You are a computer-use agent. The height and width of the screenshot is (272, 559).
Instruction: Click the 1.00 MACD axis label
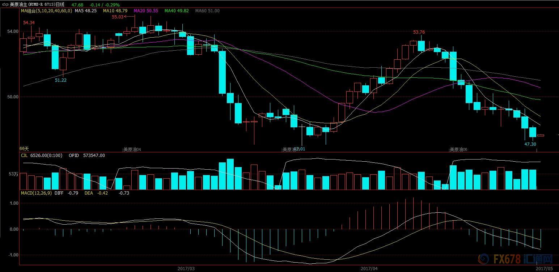[14, 203]
